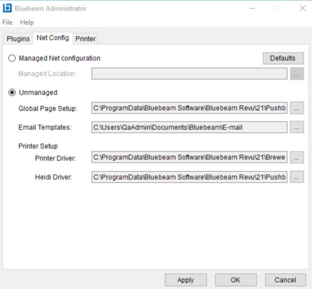Switch to the Plugins tab
This screenshot has width=312, height=289.
[18, 39]
